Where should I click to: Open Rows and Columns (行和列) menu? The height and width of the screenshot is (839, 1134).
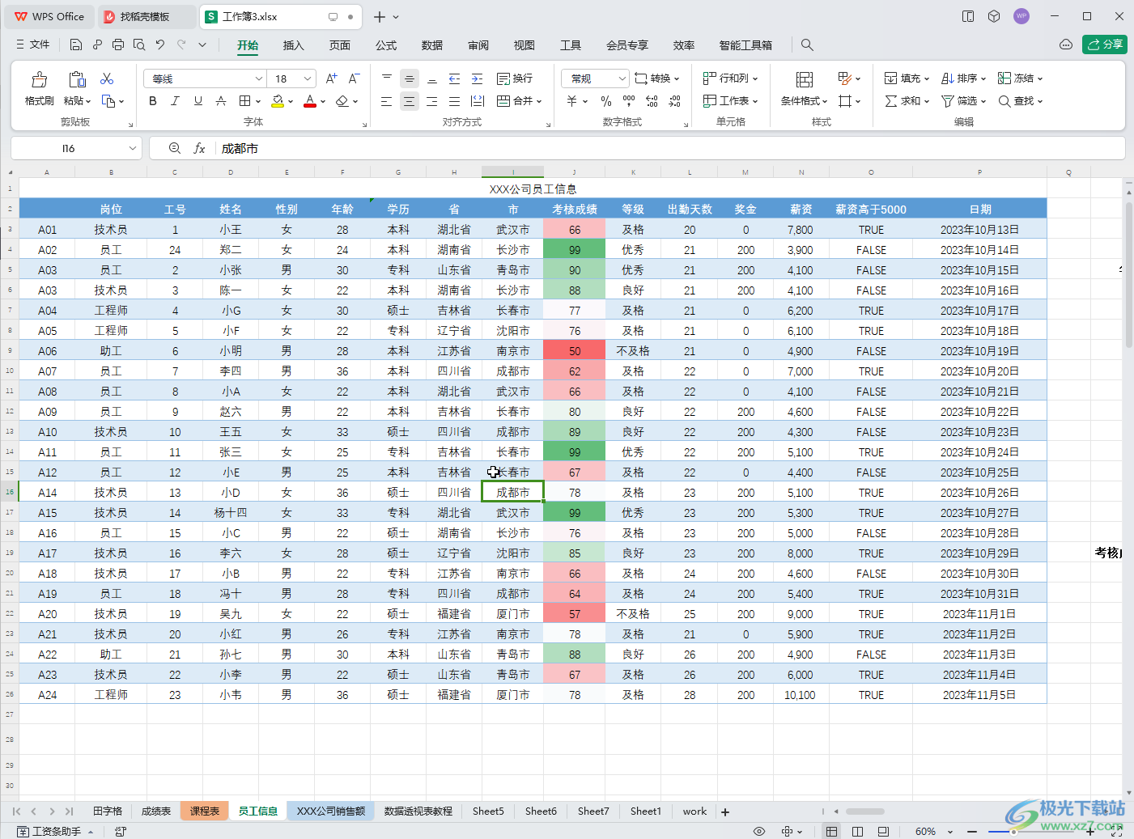point(730,78)
